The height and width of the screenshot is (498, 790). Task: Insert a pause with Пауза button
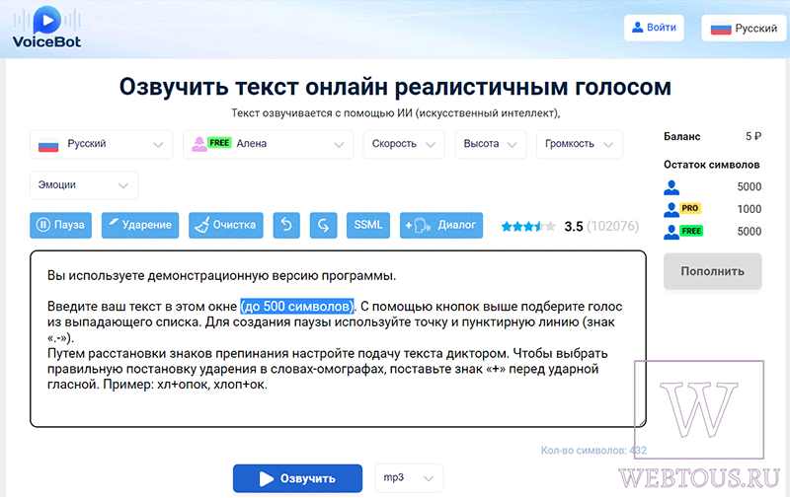pyautogui.click(x=60, y=225)
